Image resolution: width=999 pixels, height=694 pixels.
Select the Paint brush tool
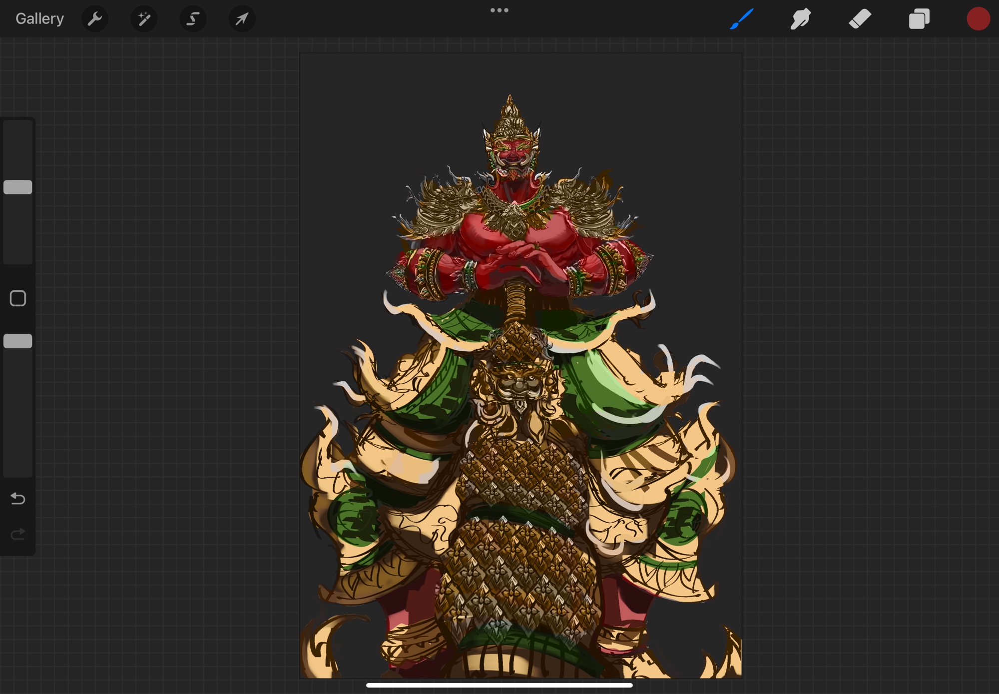click(x=742, y=19)
